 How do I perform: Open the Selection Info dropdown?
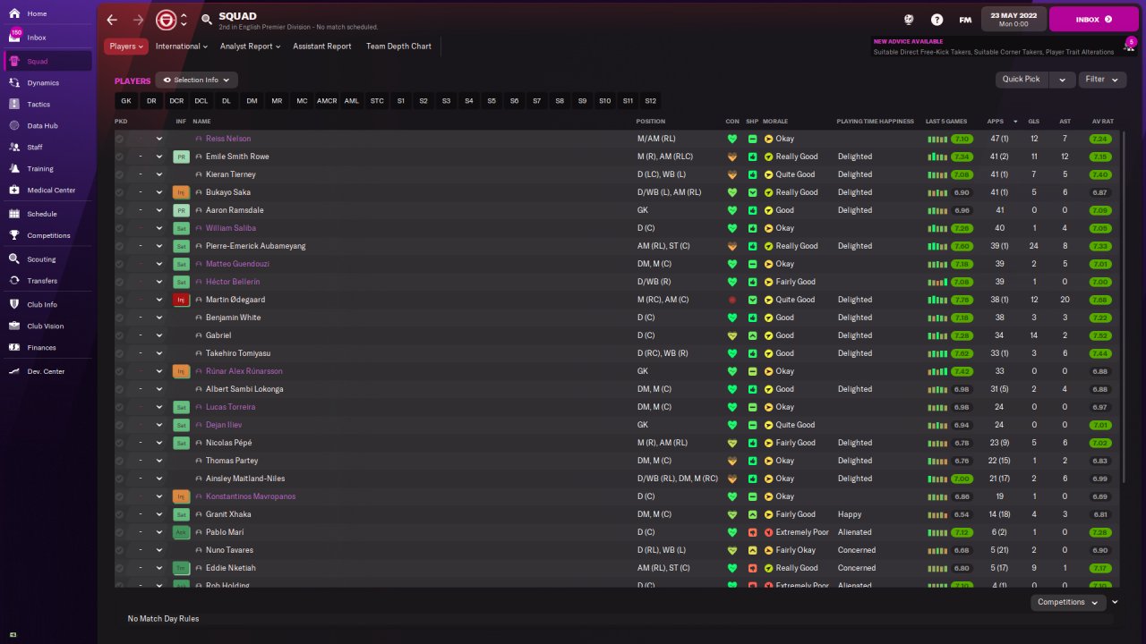[x=196, y=80]
